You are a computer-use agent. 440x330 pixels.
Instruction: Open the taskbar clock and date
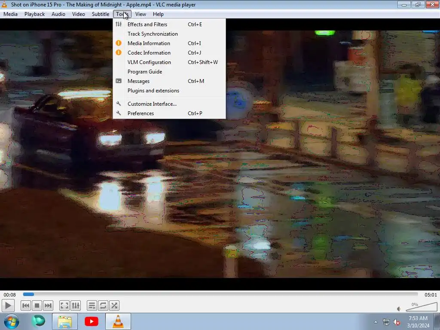(x=418, y=322)
